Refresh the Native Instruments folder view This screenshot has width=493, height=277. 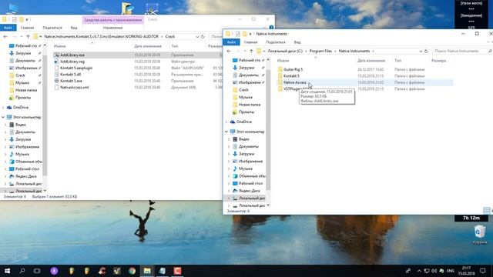tap(426, 52)
